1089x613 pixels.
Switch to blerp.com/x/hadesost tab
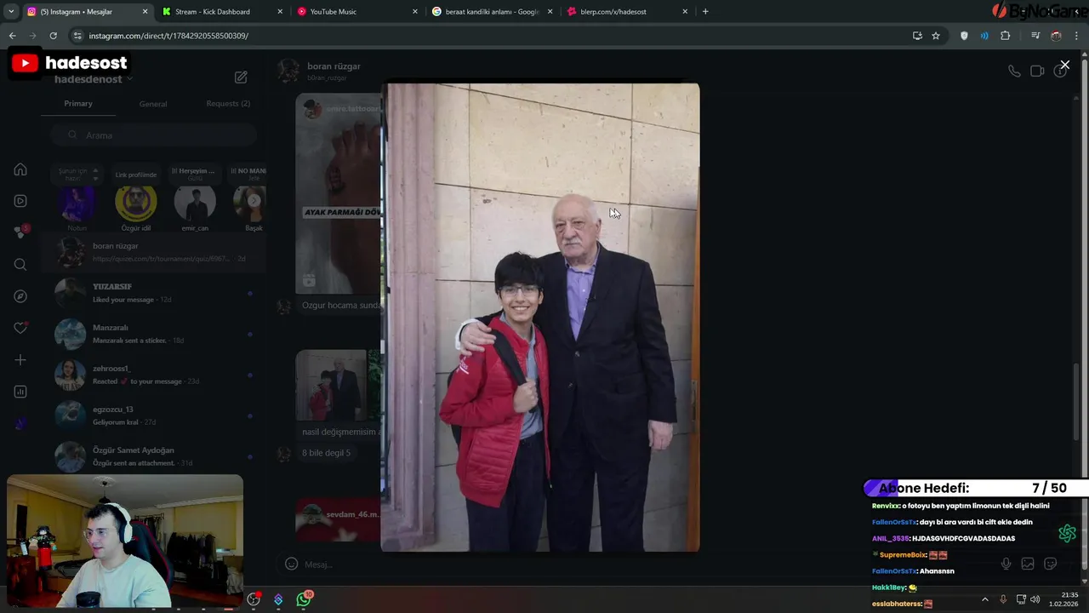pos(626,12)
